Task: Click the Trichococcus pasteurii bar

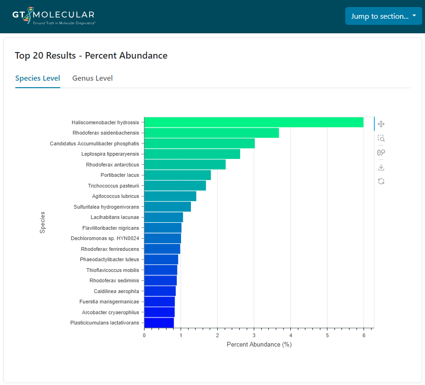Action: [x=175, y=186]
